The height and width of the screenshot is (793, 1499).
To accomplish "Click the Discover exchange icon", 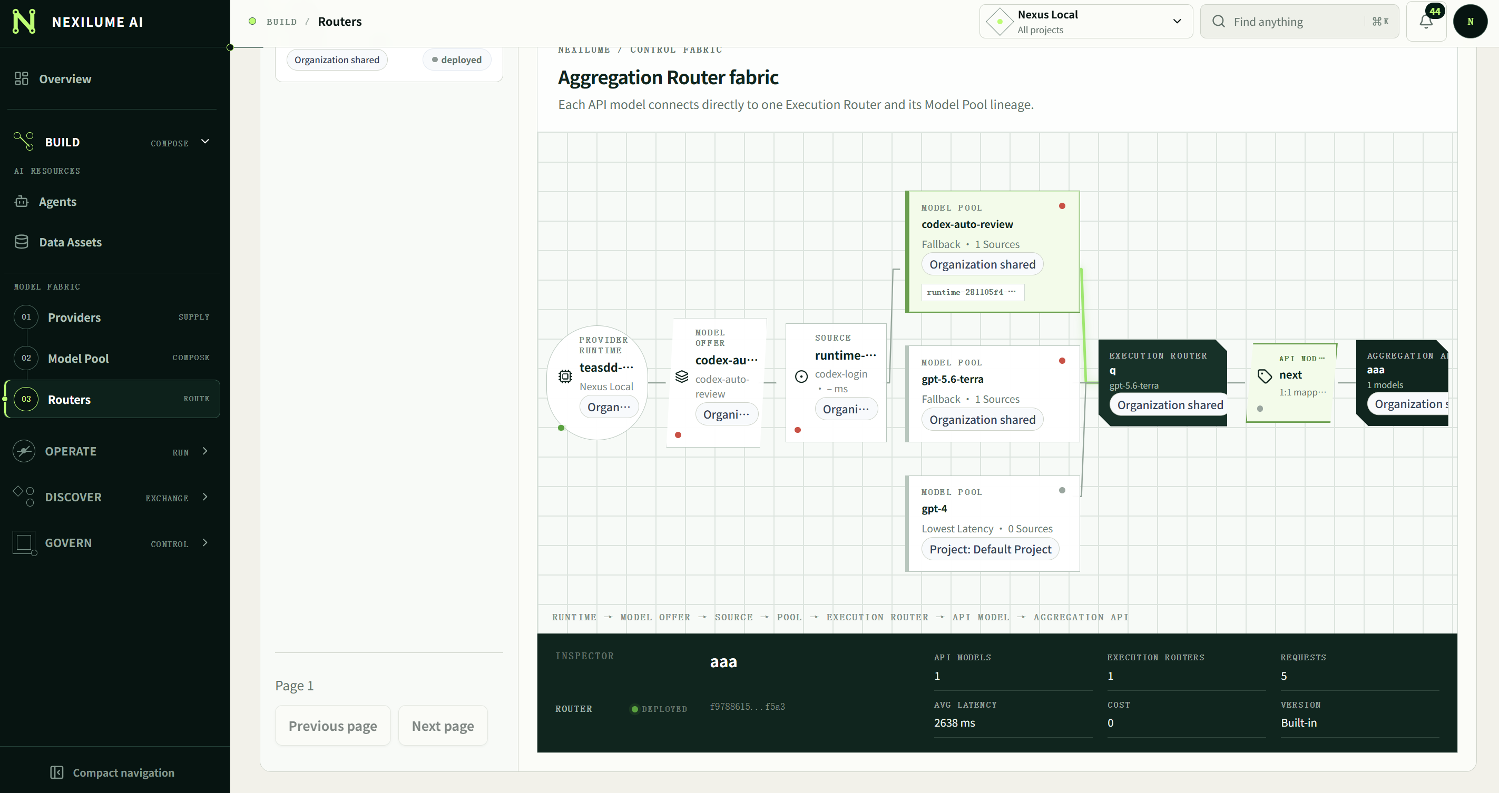I will click(x=24, y=496).
